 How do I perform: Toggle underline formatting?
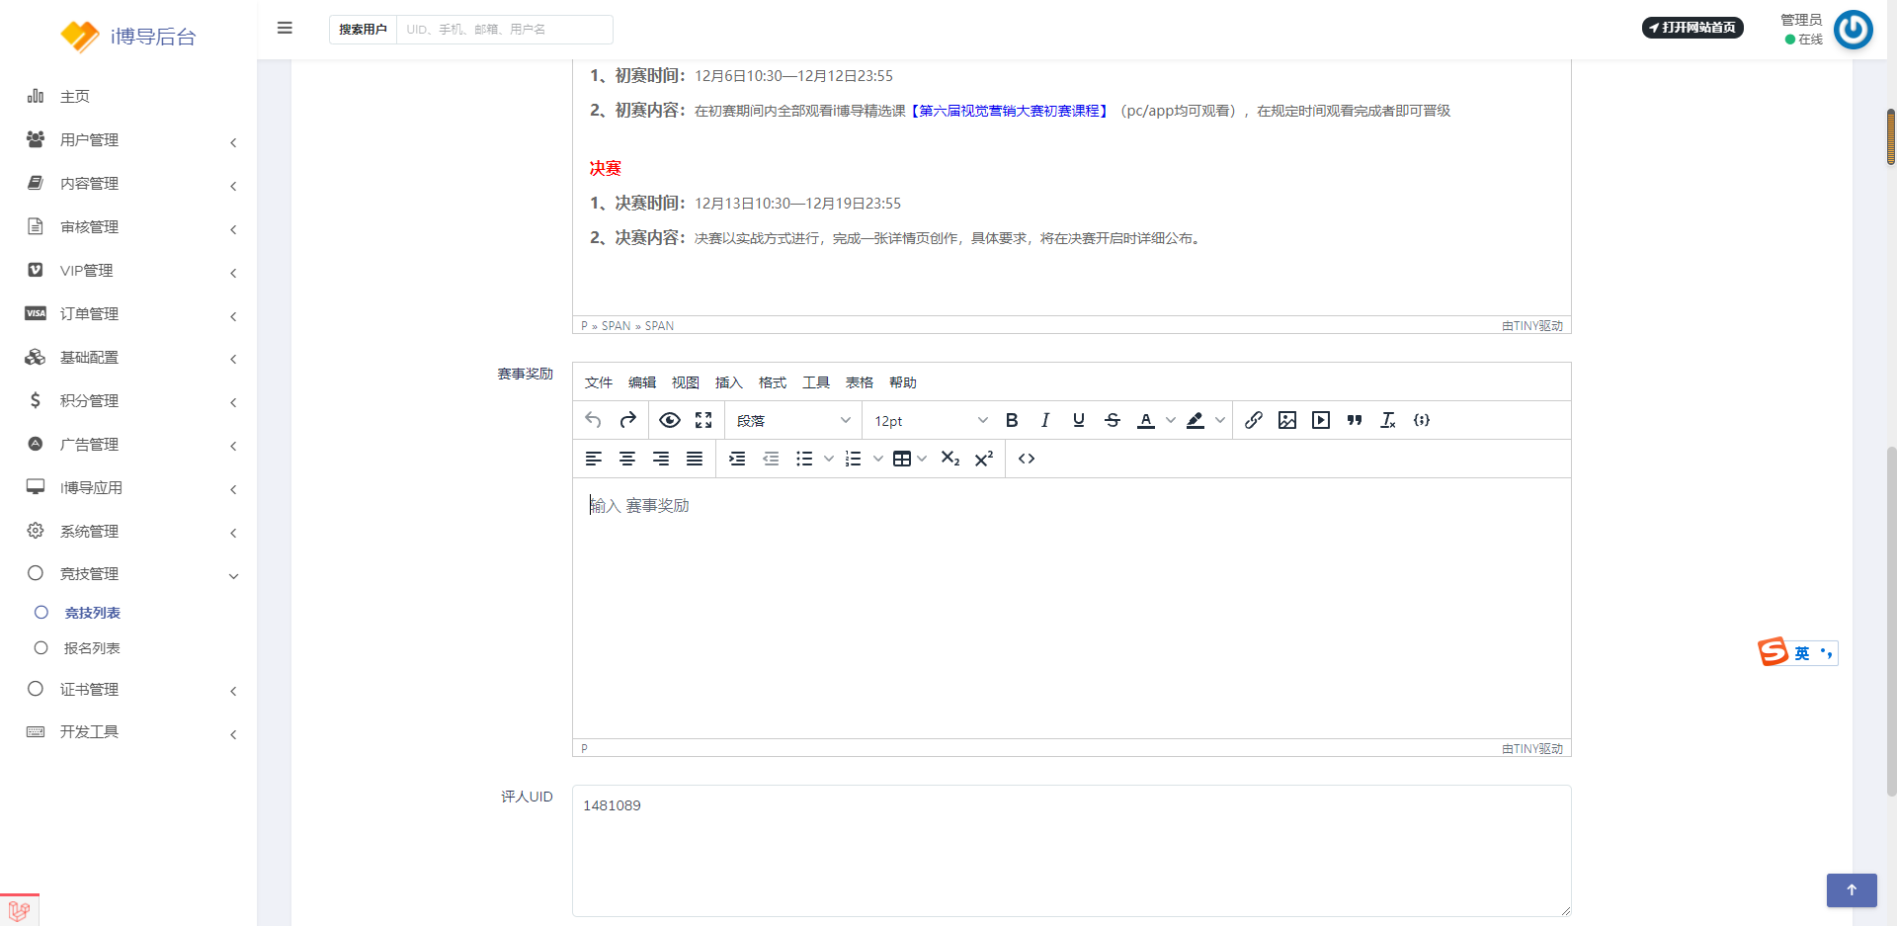1079,420
